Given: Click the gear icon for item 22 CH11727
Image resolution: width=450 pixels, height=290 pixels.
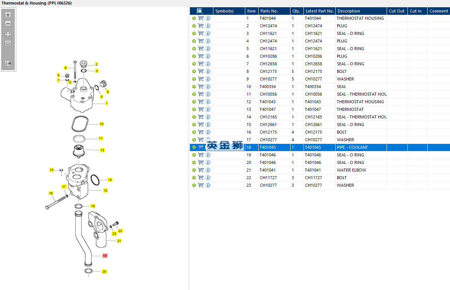Looking at the screenshot, I should [194, 178].
